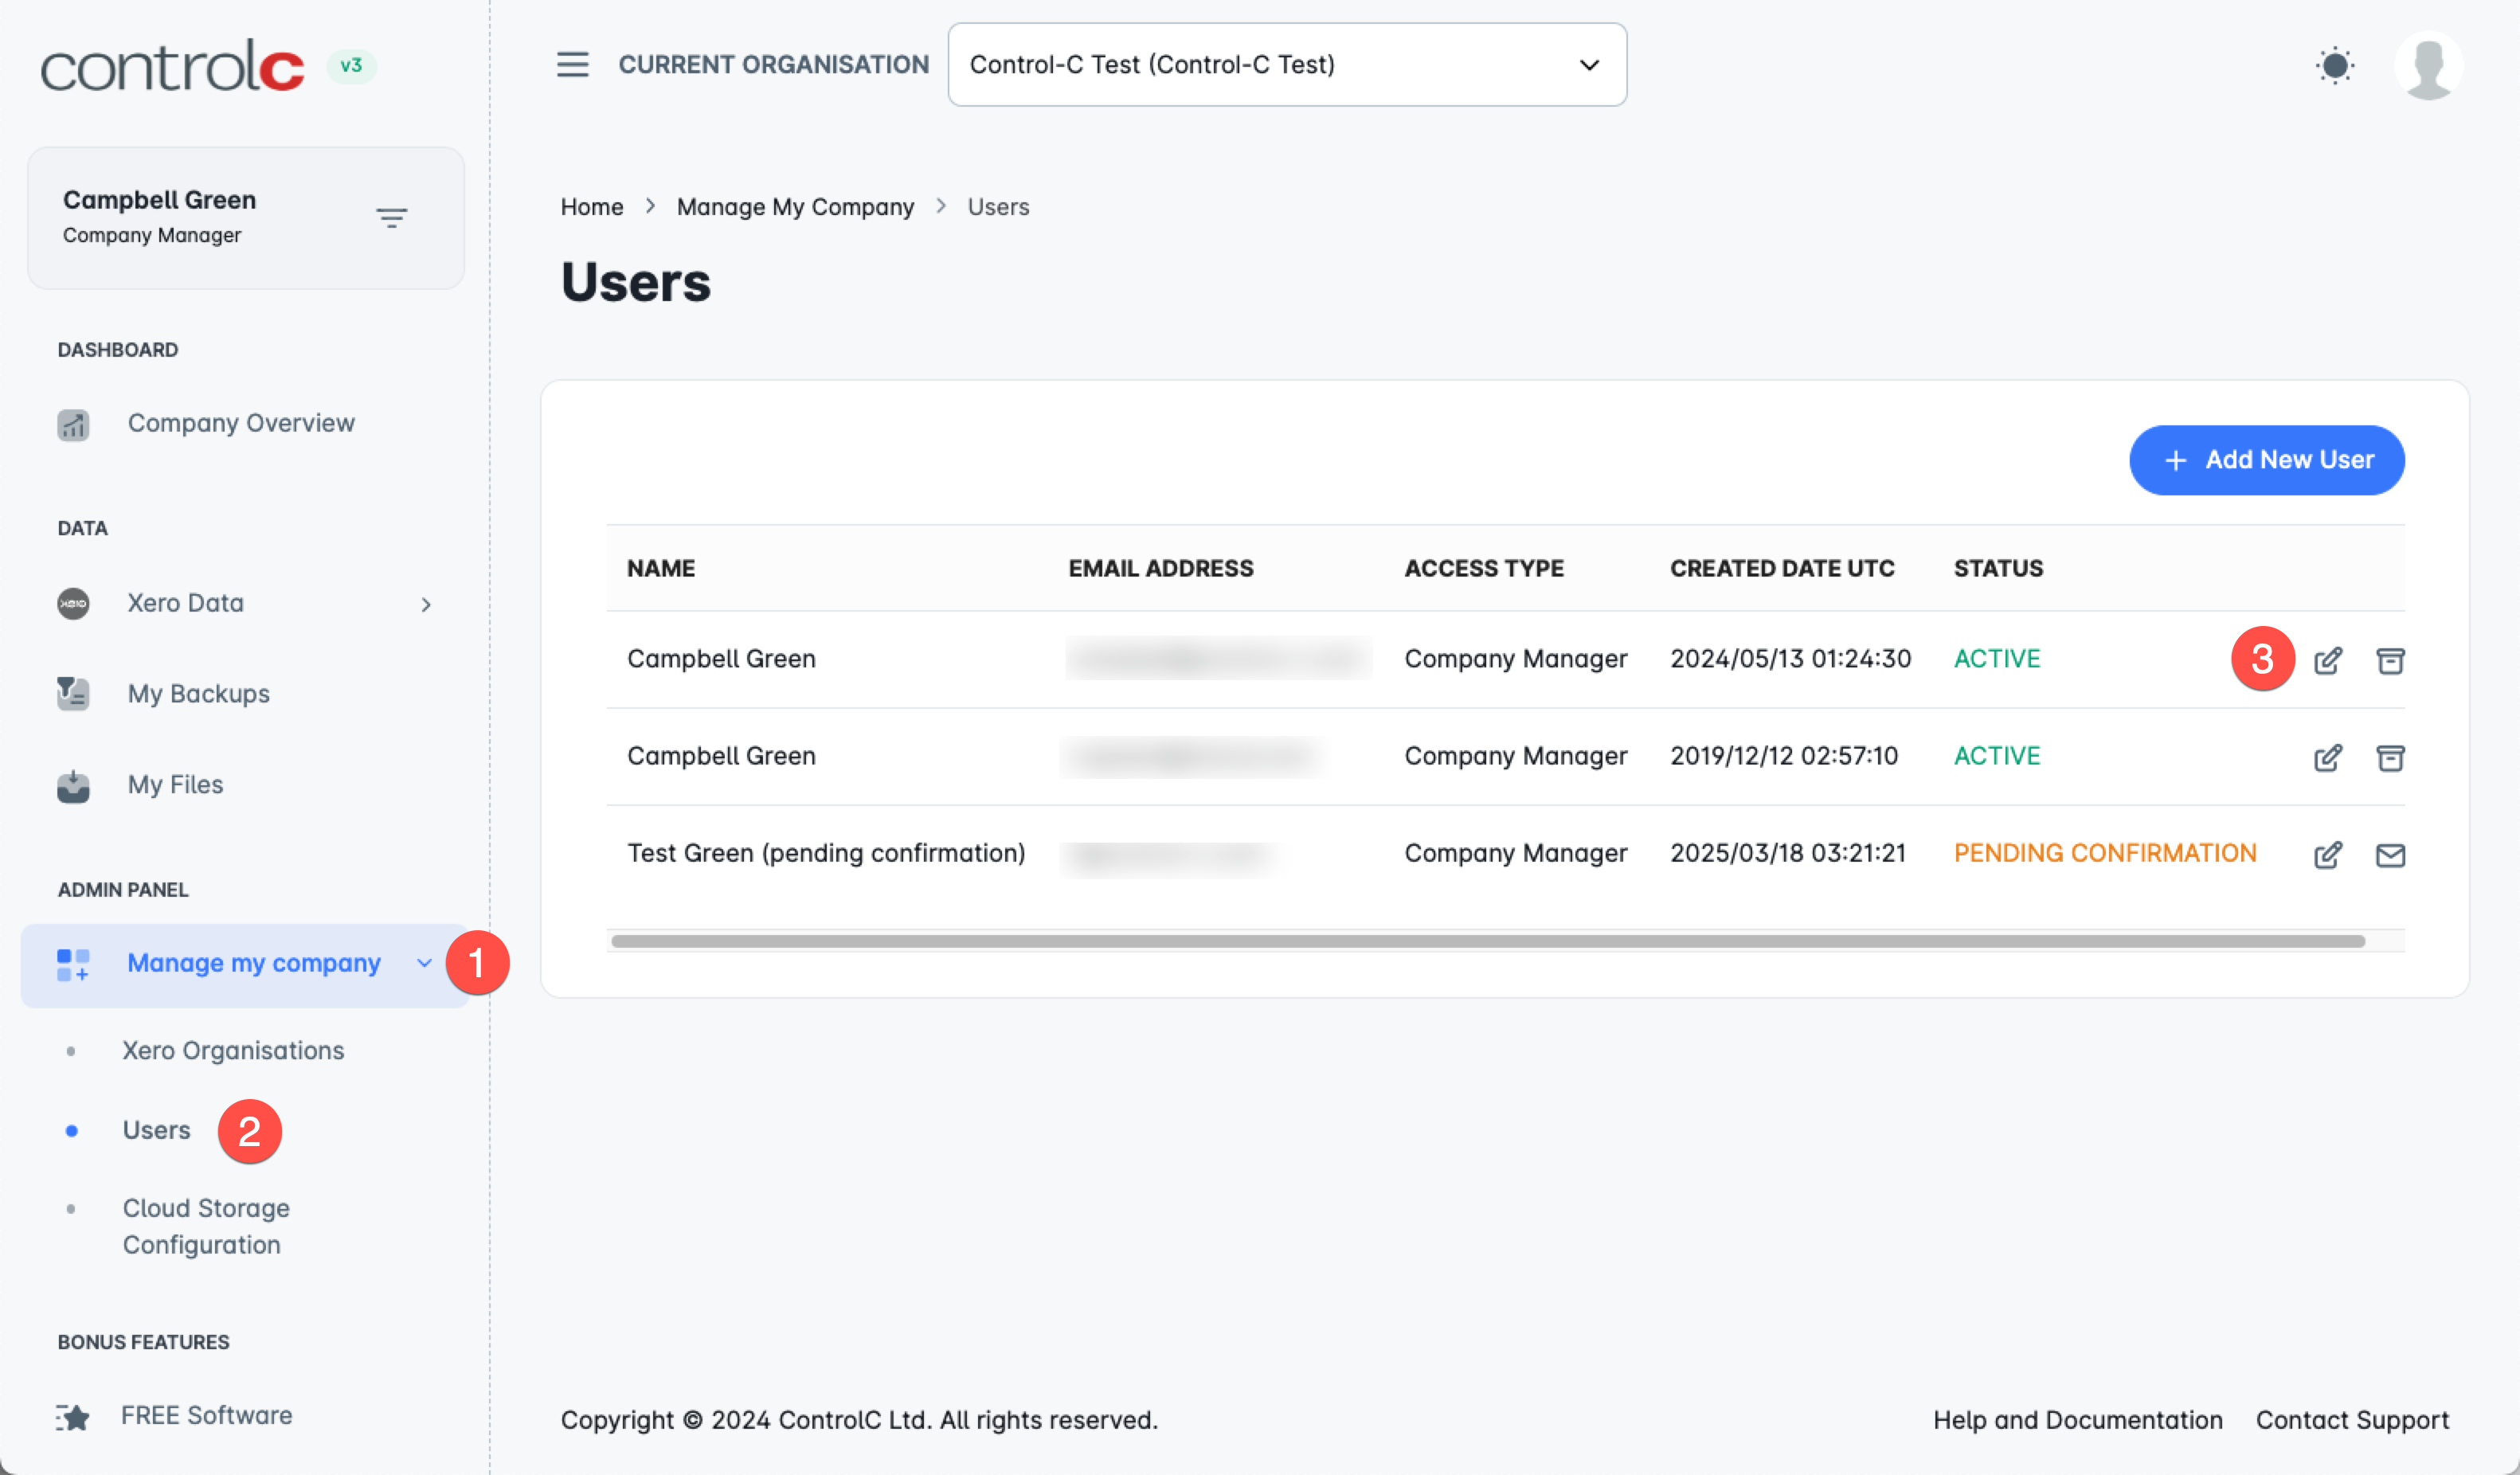Open Help and Documentation link

coord(2077,1419)
